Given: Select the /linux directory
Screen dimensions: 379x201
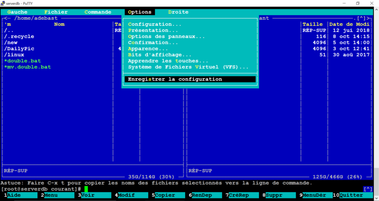Looking at the screenshot, I should click(x=58, y=55).
